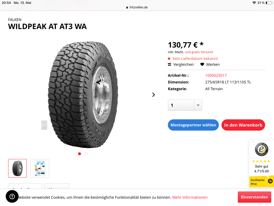Select the tire photo thumbnail
Image resolution: width=274 pixels, height=206 pixels.
pyautogui.click(x=17, y=168)
